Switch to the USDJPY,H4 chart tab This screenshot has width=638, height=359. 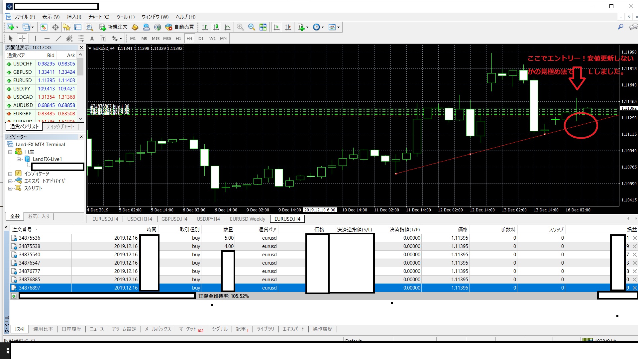point(208,219)
